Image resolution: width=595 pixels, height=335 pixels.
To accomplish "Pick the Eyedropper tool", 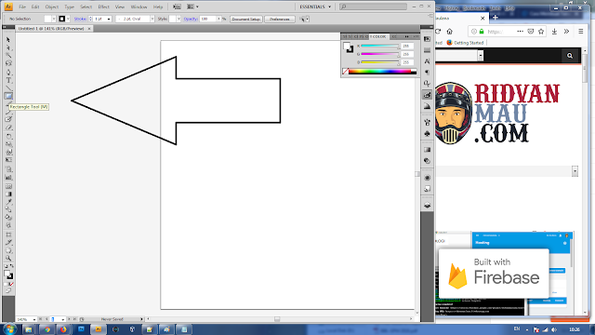I will pos(8,202).
